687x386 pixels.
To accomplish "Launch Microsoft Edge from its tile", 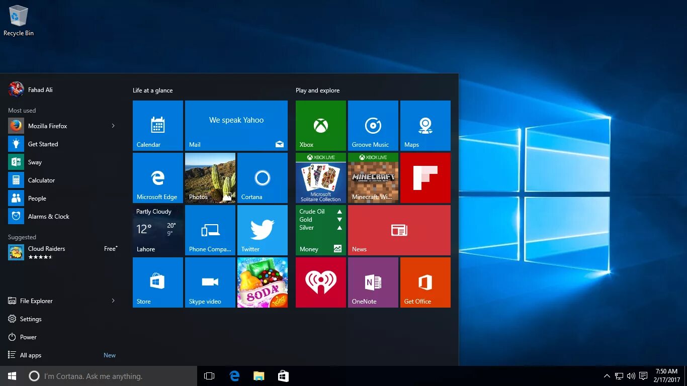I will (158, 178).
